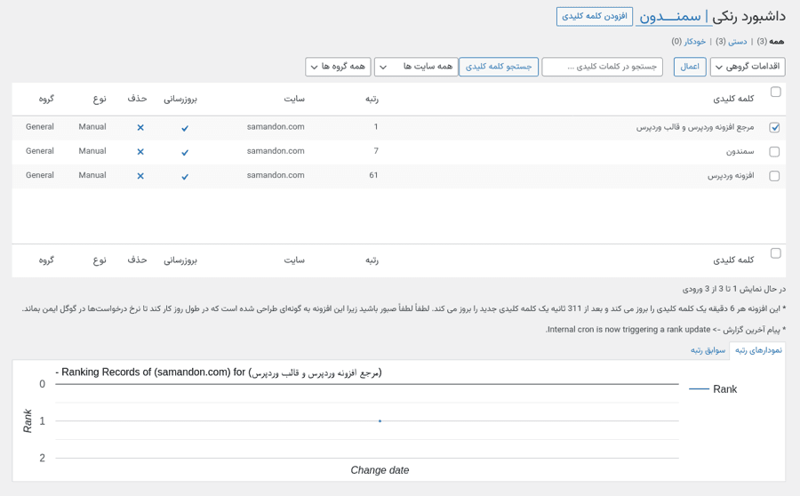This screenshot has height=496, width=800.
Task: Sort by کلمه کلیدی header column
Action: click(733, 99)
